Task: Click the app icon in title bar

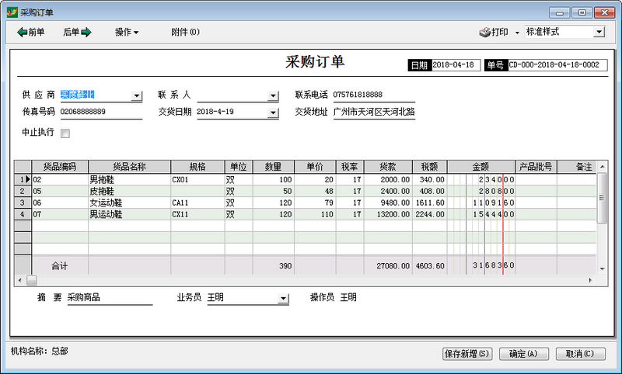Action: [x=12, y=12]
